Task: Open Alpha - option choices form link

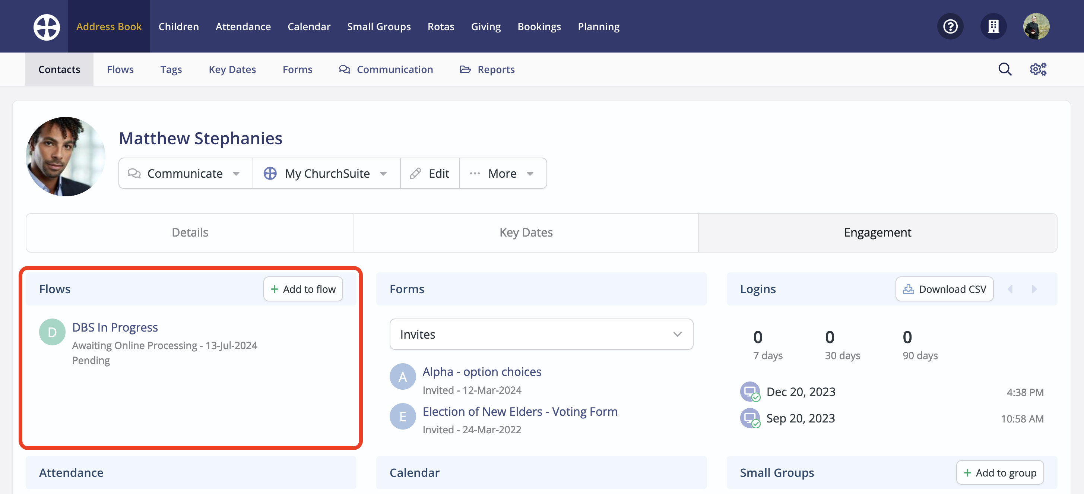Action: pos(482,371)
